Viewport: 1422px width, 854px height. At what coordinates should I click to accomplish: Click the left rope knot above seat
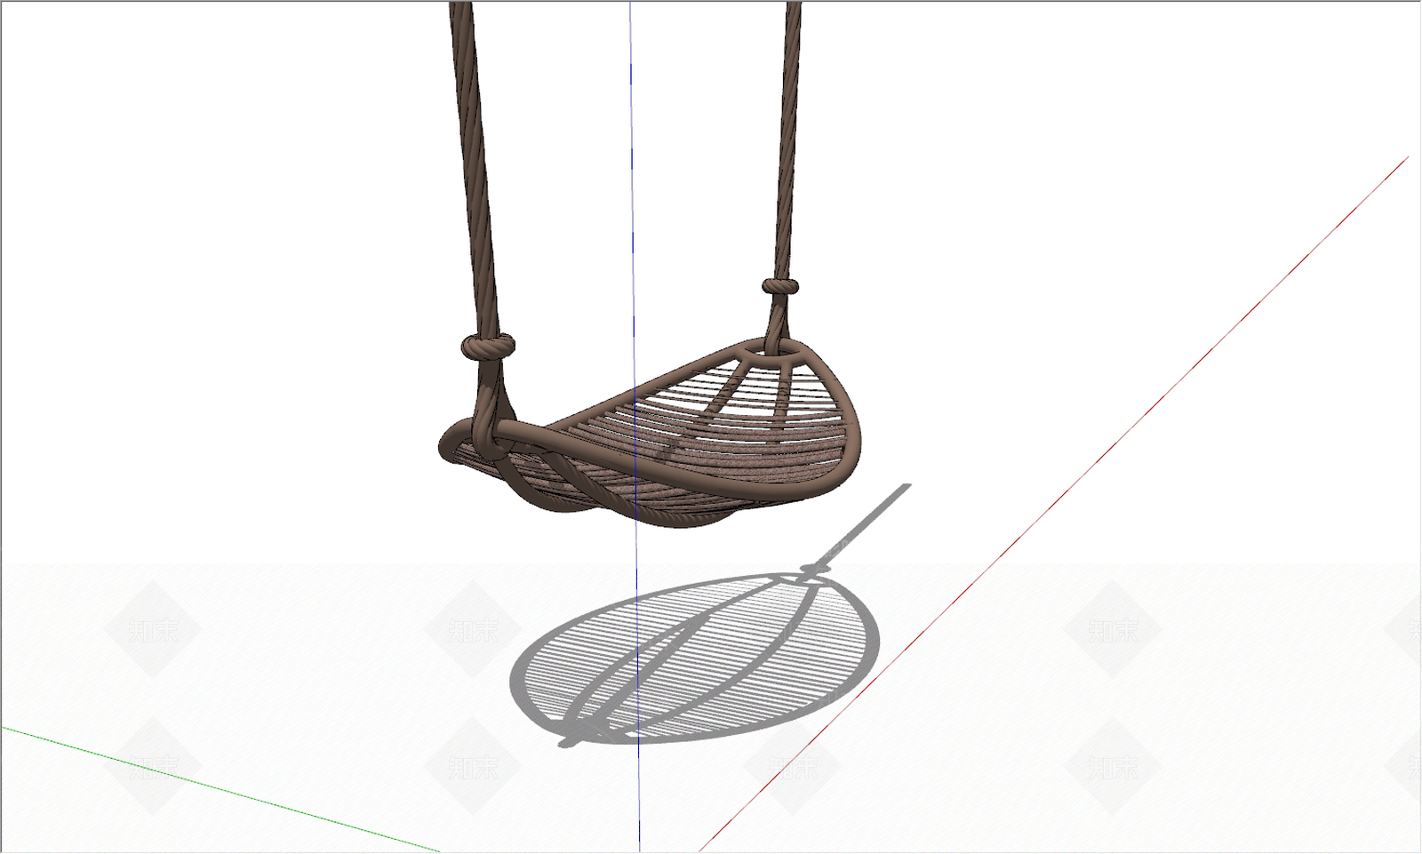coord(488,346)
